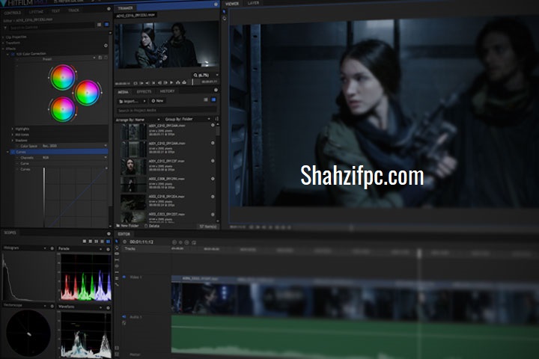Image resolution: width=539 pixels, height=359 pixels.
Task: Open the Parade scope settings gear
Action: [108, 249]
